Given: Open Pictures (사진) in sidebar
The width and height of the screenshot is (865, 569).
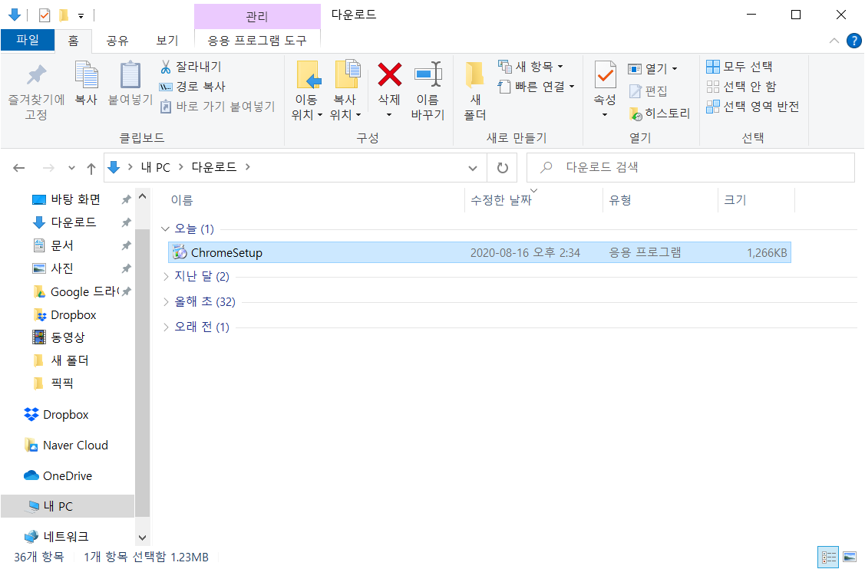Looking at the screenshot, I should tap(61, 268).
